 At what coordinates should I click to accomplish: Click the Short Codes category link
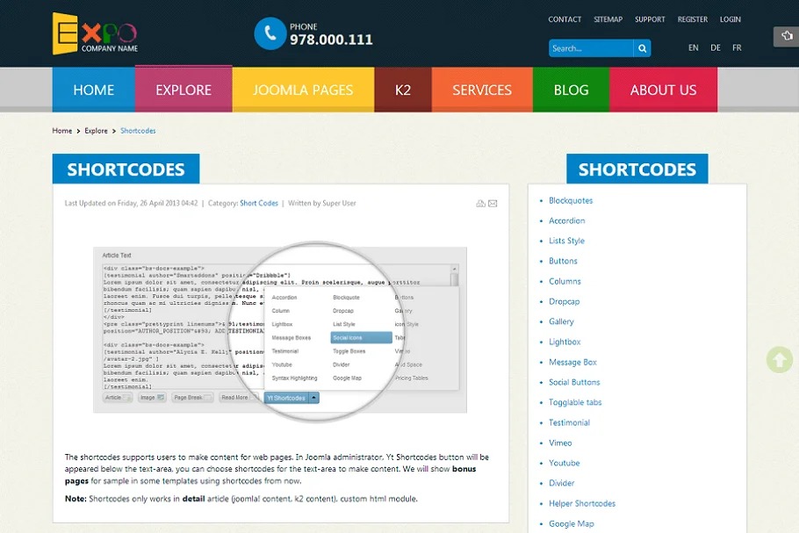tap(259, 204)
